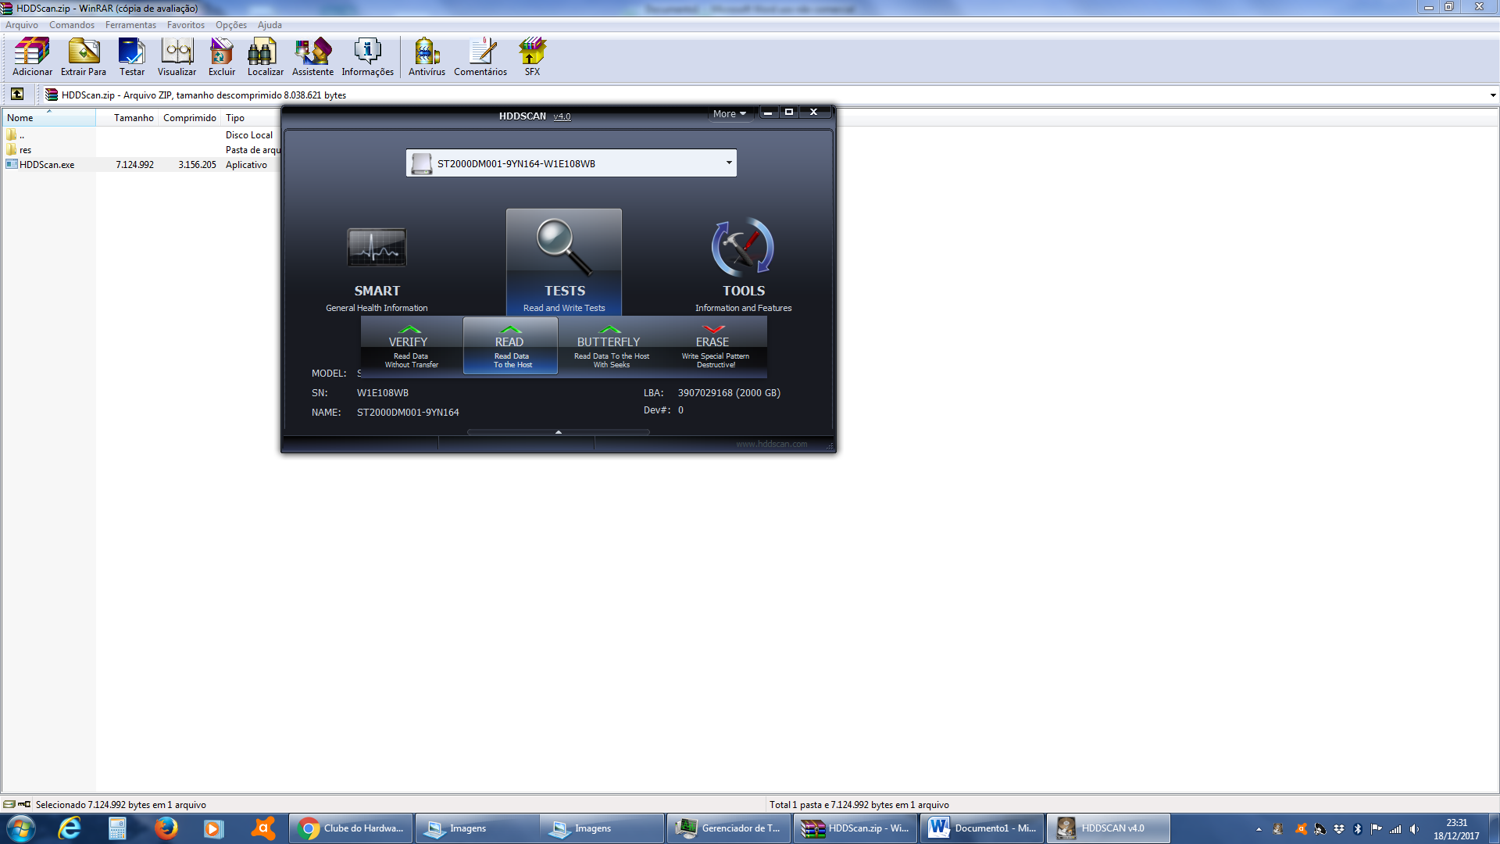The image size is (1500, 844).
Task: Click the WinRAR status bar drive icon
Action: click(9, 804)
